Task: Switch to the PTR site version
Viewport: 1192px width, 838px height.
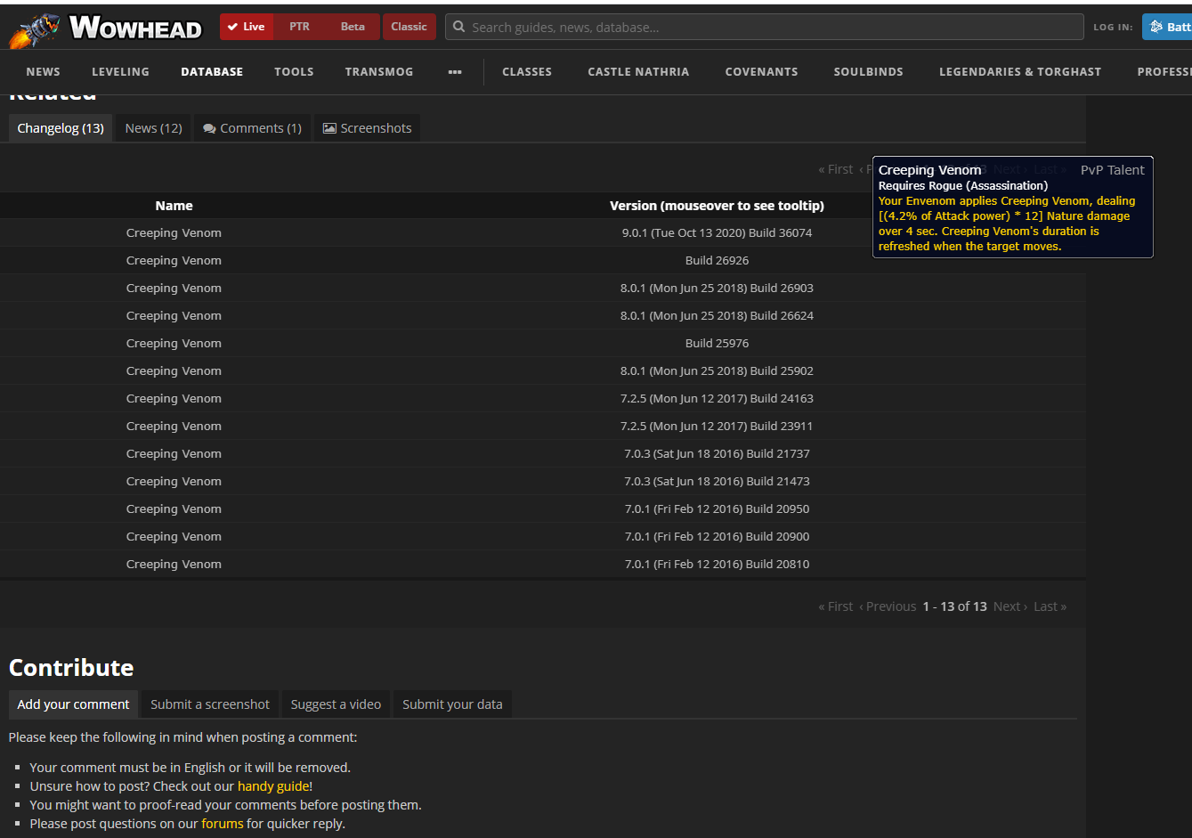Action: coord(299,27)
